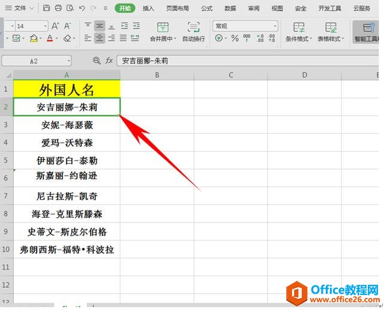Align text to top
Screen dimensions: 384x310
tap(88, 26)
